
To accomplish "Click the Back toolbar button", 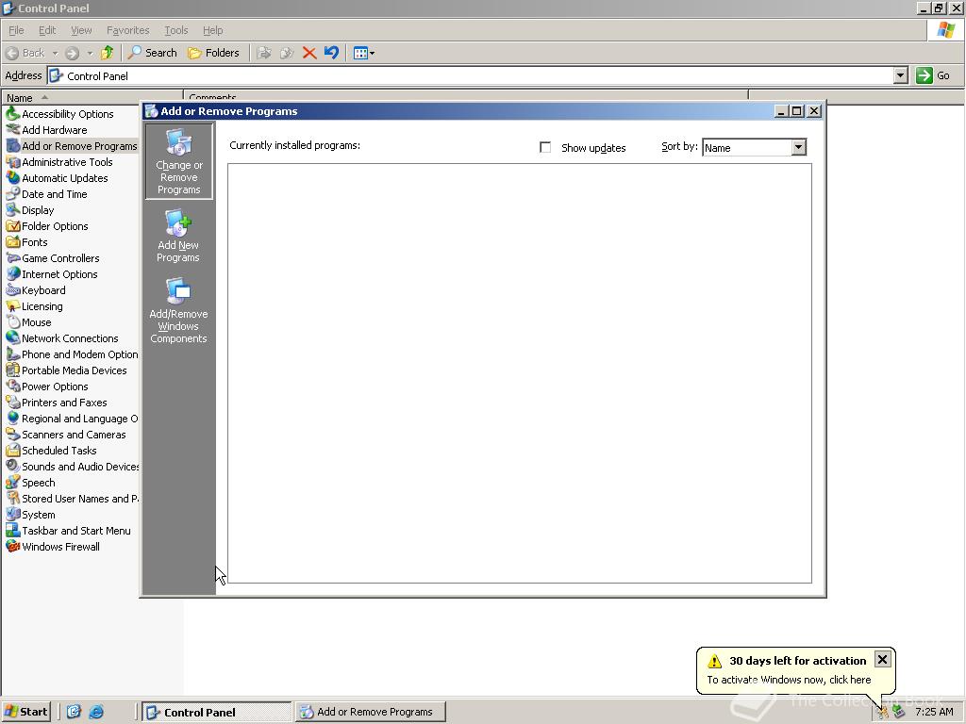I will (x=25, y=53).
